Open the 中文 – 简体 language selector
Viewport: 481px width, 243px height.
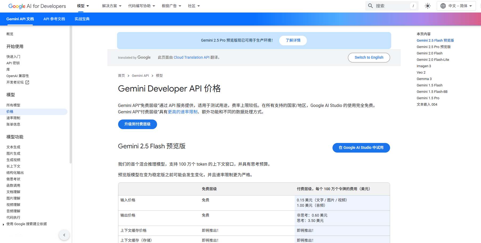[456, 6]
